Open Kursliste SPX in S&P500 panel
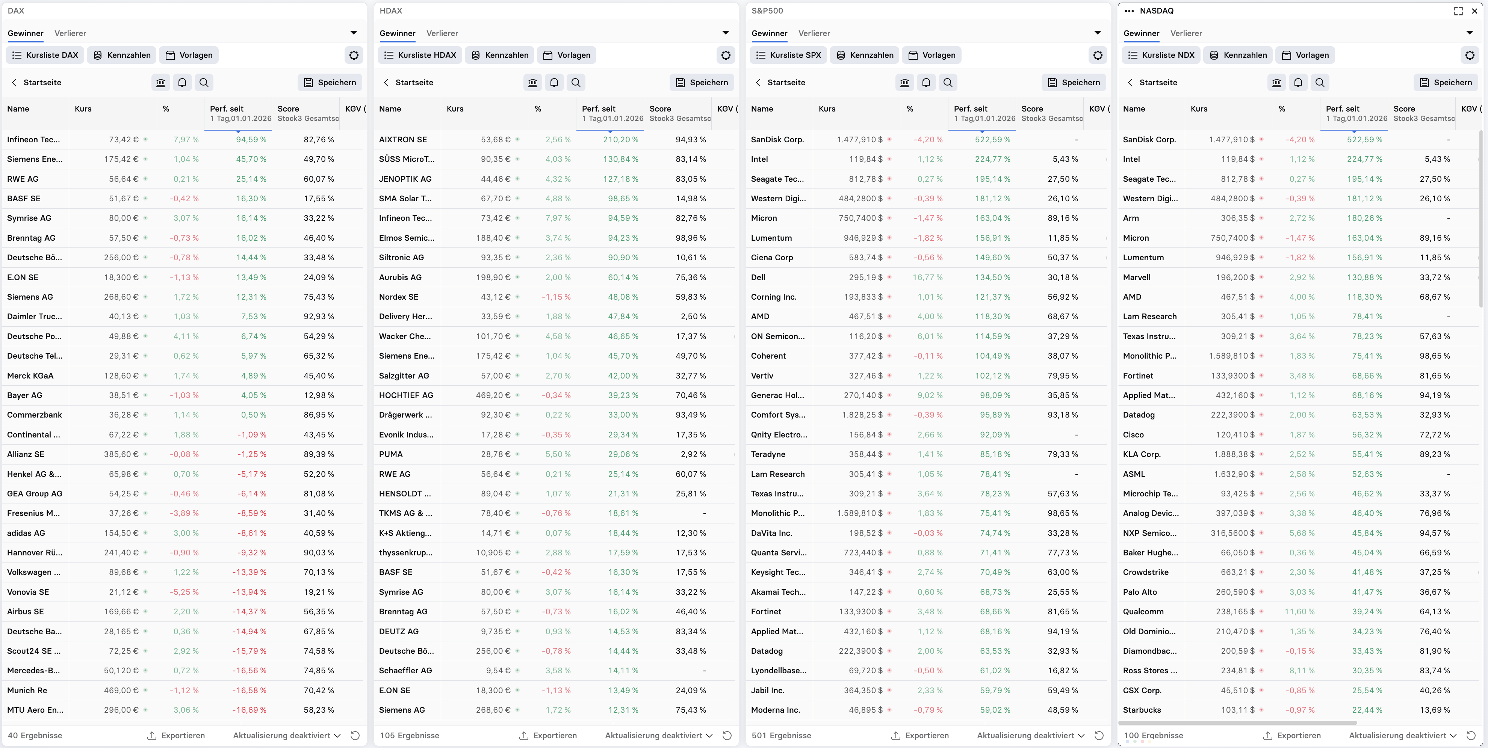 (788, 56)
